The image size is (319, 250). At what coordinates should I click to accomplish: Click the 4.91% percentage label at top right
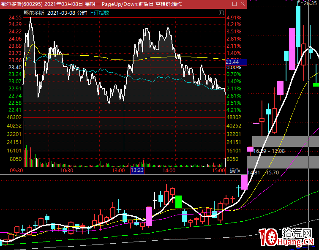pos(234,18)
